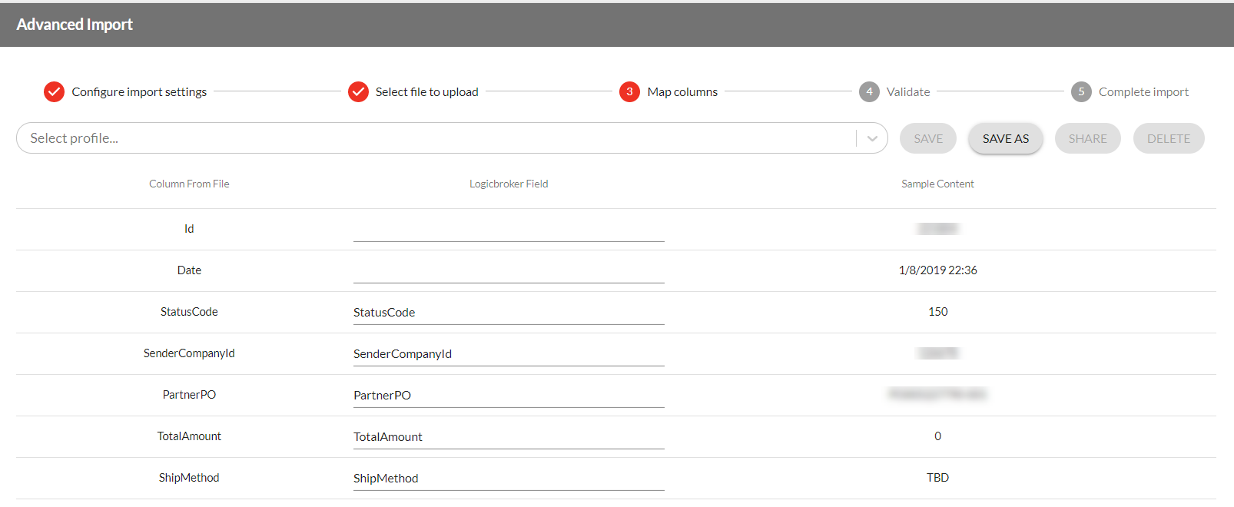This screenshot has height=507, width=1234.
Task: Click the step 5 Complete import circle
Action: [x=1081, y=92]
